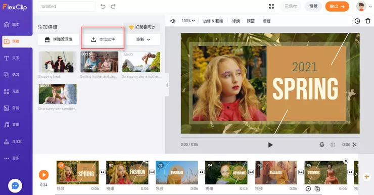This screenshot has width=374, height=195.
Task: Open the 調整 adjust option
Action: click(251, 21)
